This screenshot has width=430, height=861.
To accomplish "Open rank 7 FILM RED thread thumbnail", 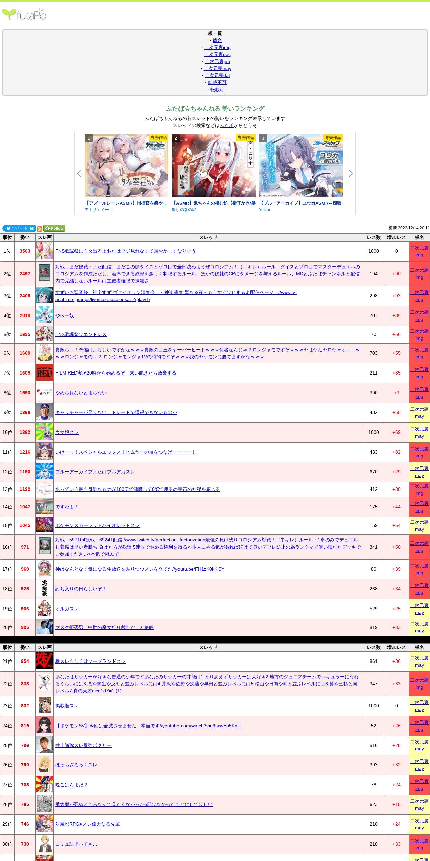I will click(x=45, y=373).
